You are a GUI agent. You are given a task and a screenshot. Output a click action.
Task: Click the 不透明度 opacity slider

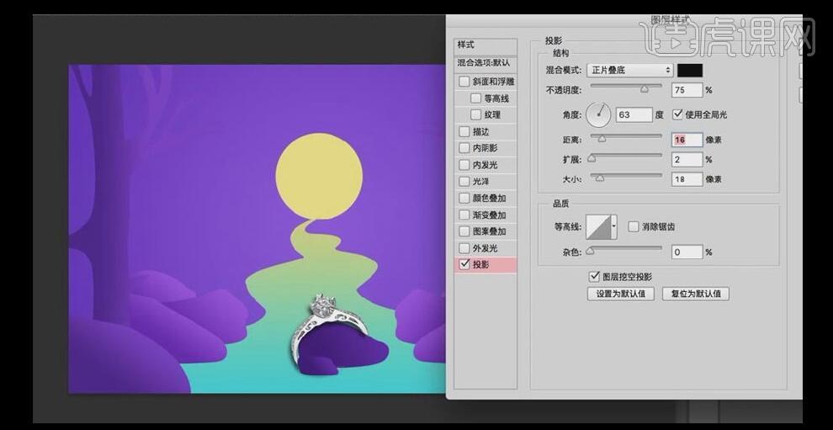(626, 88)
